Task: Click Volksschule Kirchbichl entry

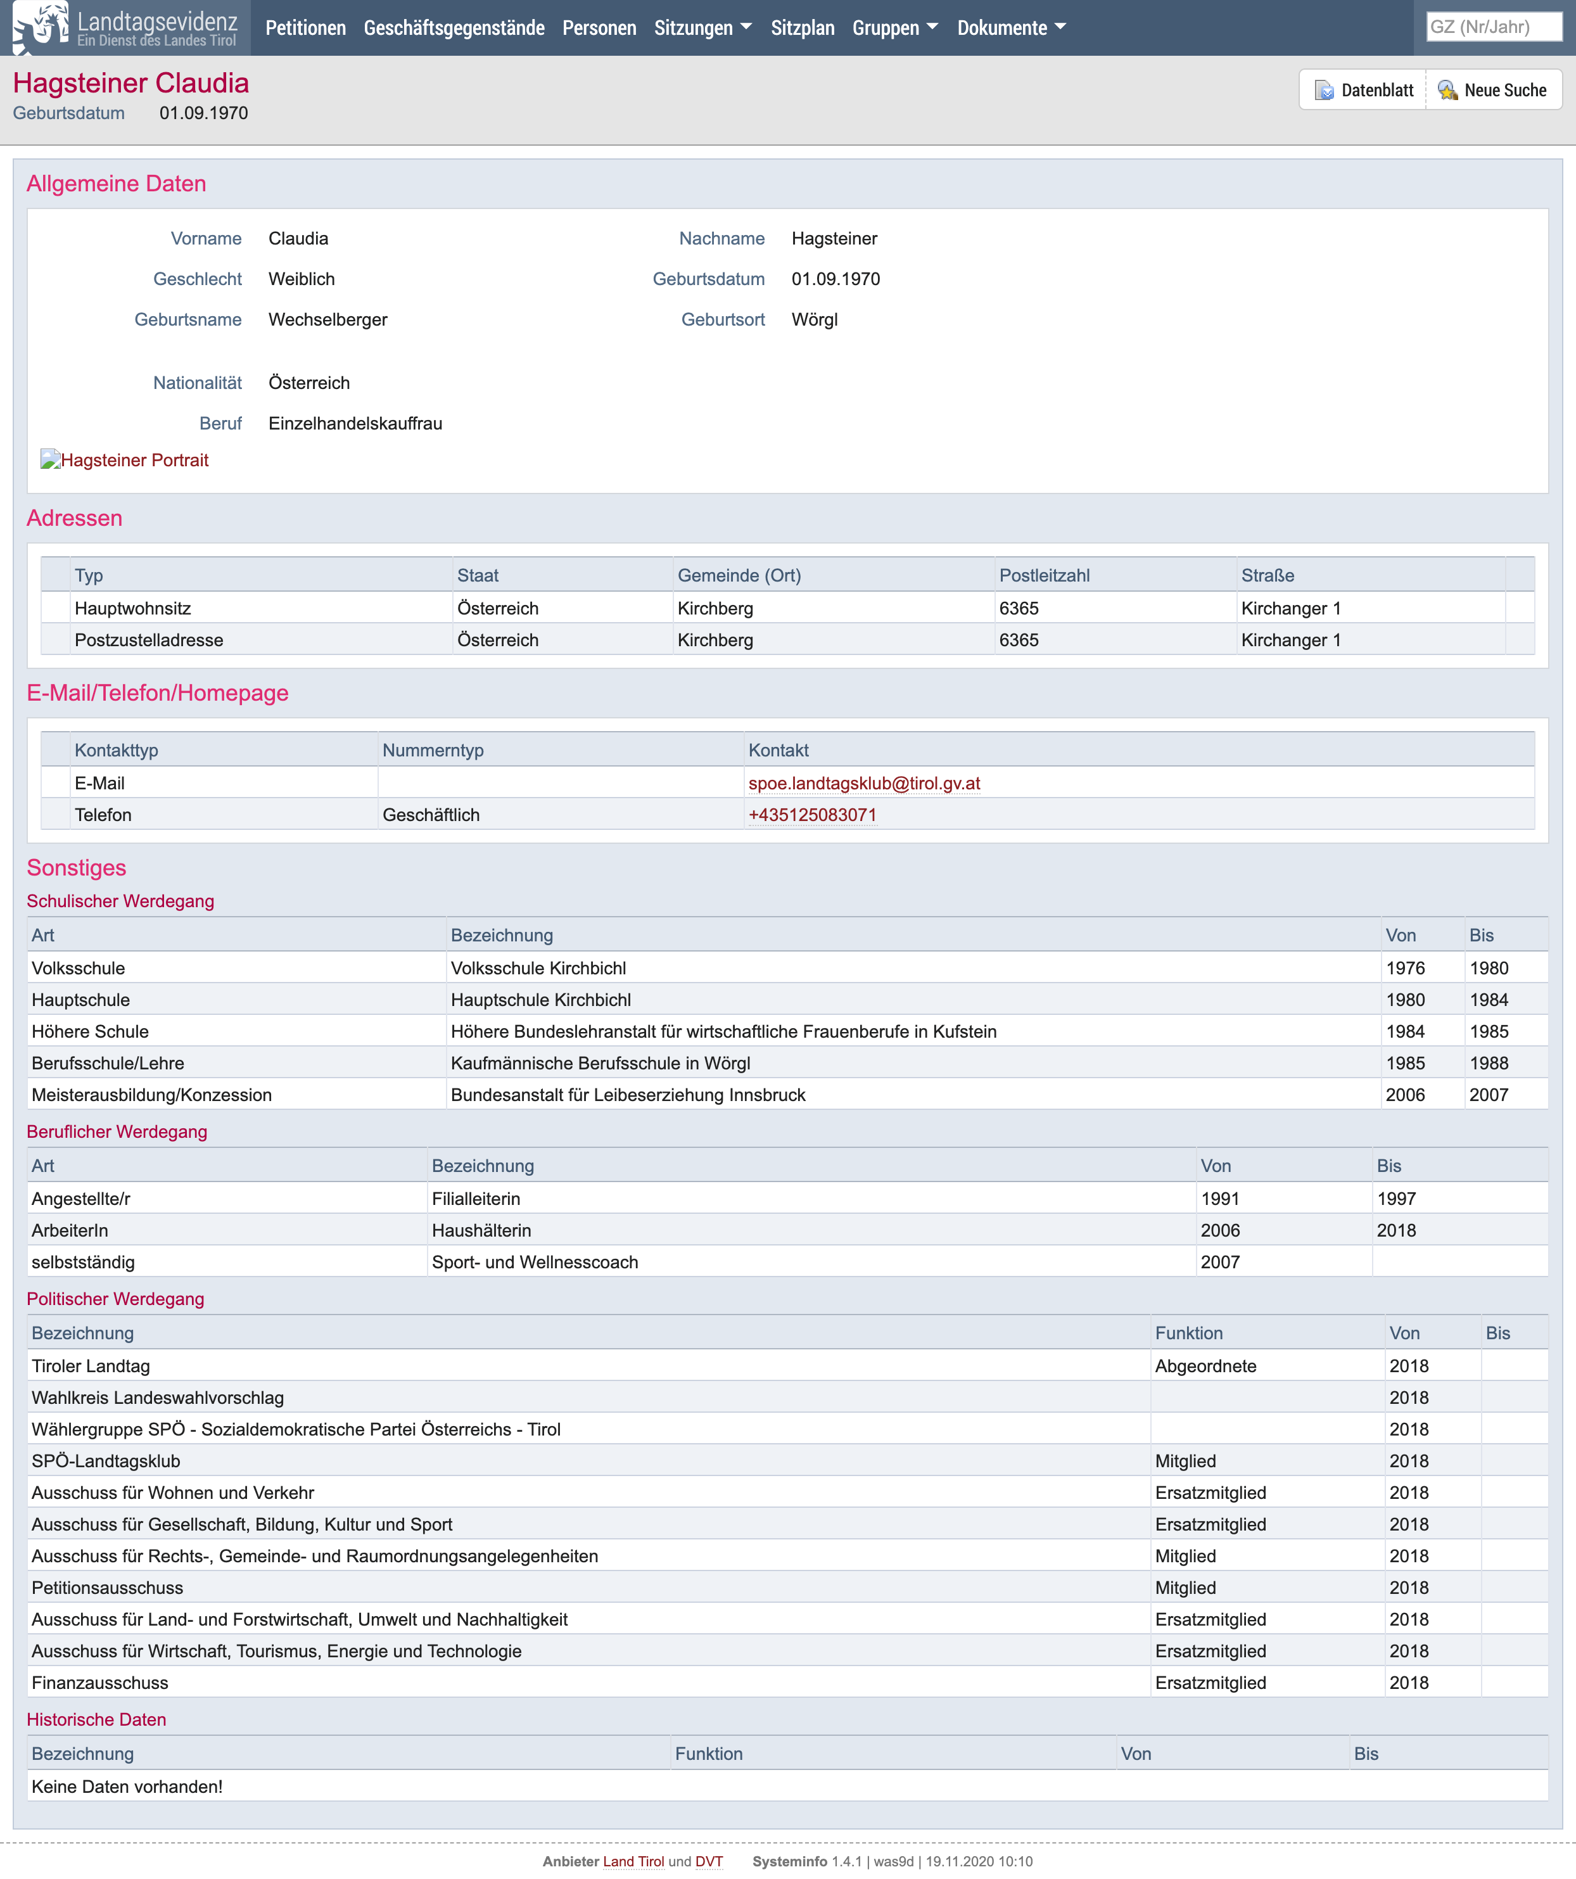Action: (x=538, y=968)
